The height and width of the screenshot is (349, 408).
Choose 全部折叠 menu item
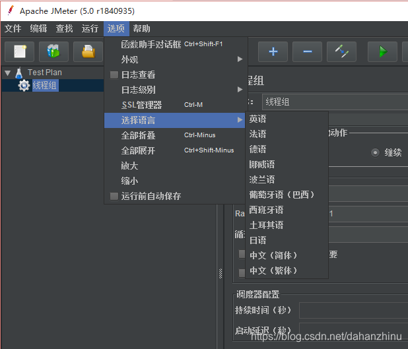pos(174,135)
